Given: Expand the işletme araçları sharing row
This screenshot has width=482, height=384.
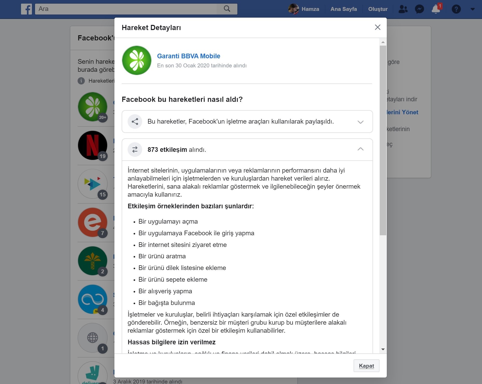Looking at the screenshot, I should 247,122.
